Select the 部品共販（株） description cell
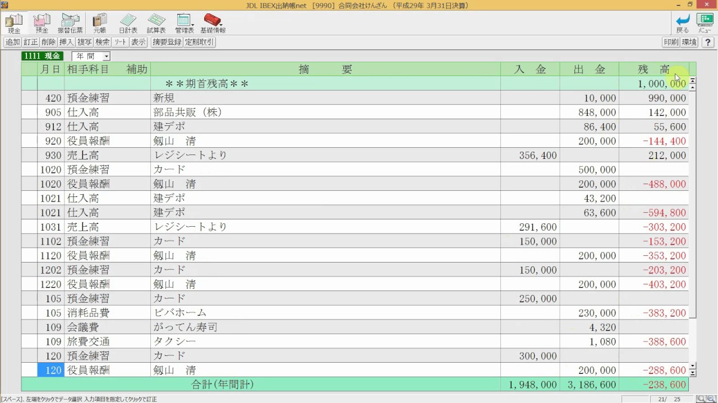Viewport: 718px width, 403px height. 325,113
